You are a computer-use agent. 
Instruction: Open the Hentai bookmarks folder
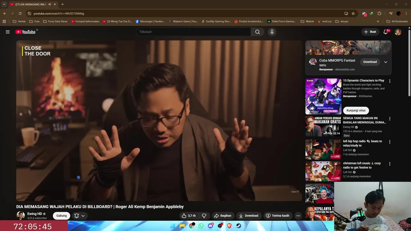tap(19, 21)
